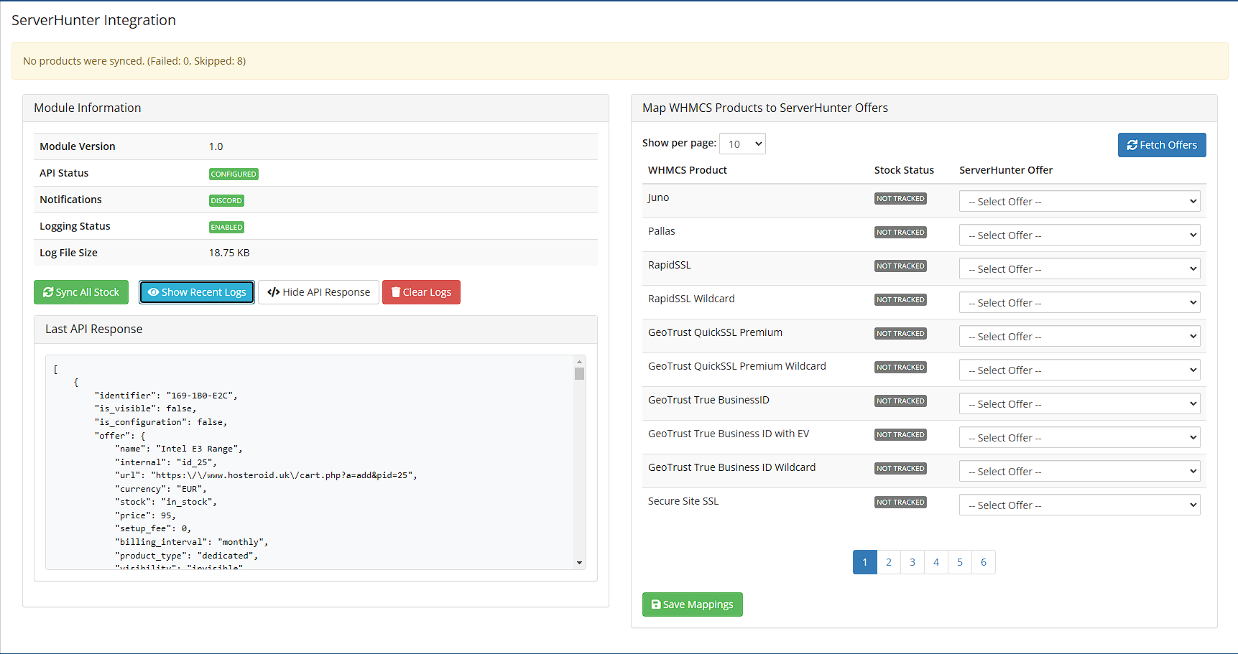Click the API response scrollbar thumb
The width and height of the screenshot is (1238, 654).
click(x=579, y=373)
